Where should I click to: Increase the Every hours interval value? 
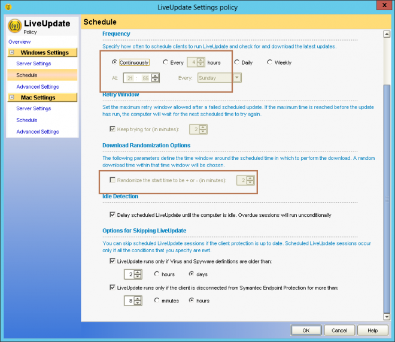[x=200, y=60]
